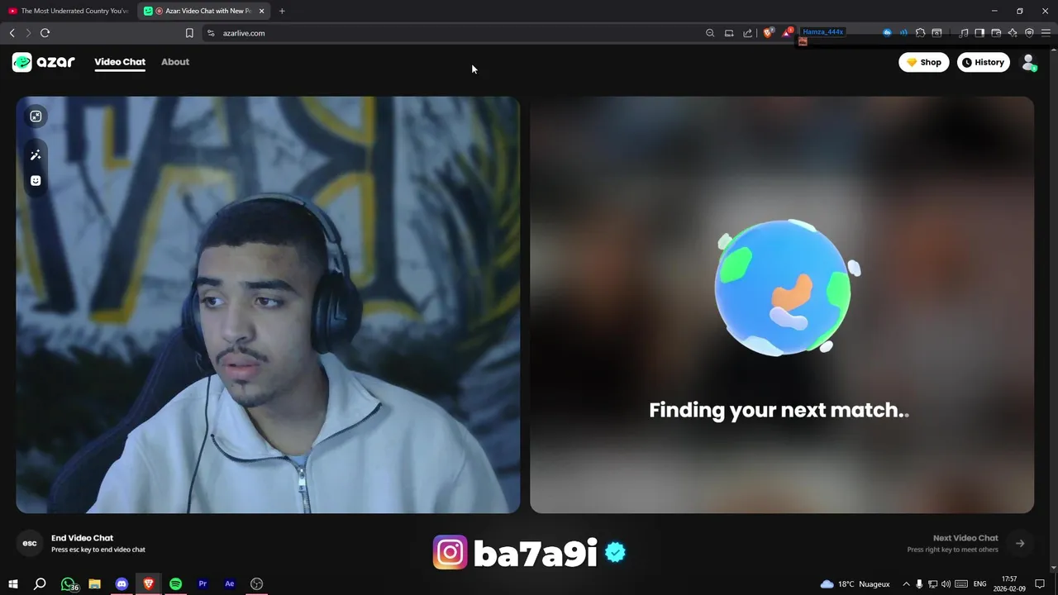Open Spotify from the taskbar
The width and height of the screenshot is (1058, 595).
[176, 583]
